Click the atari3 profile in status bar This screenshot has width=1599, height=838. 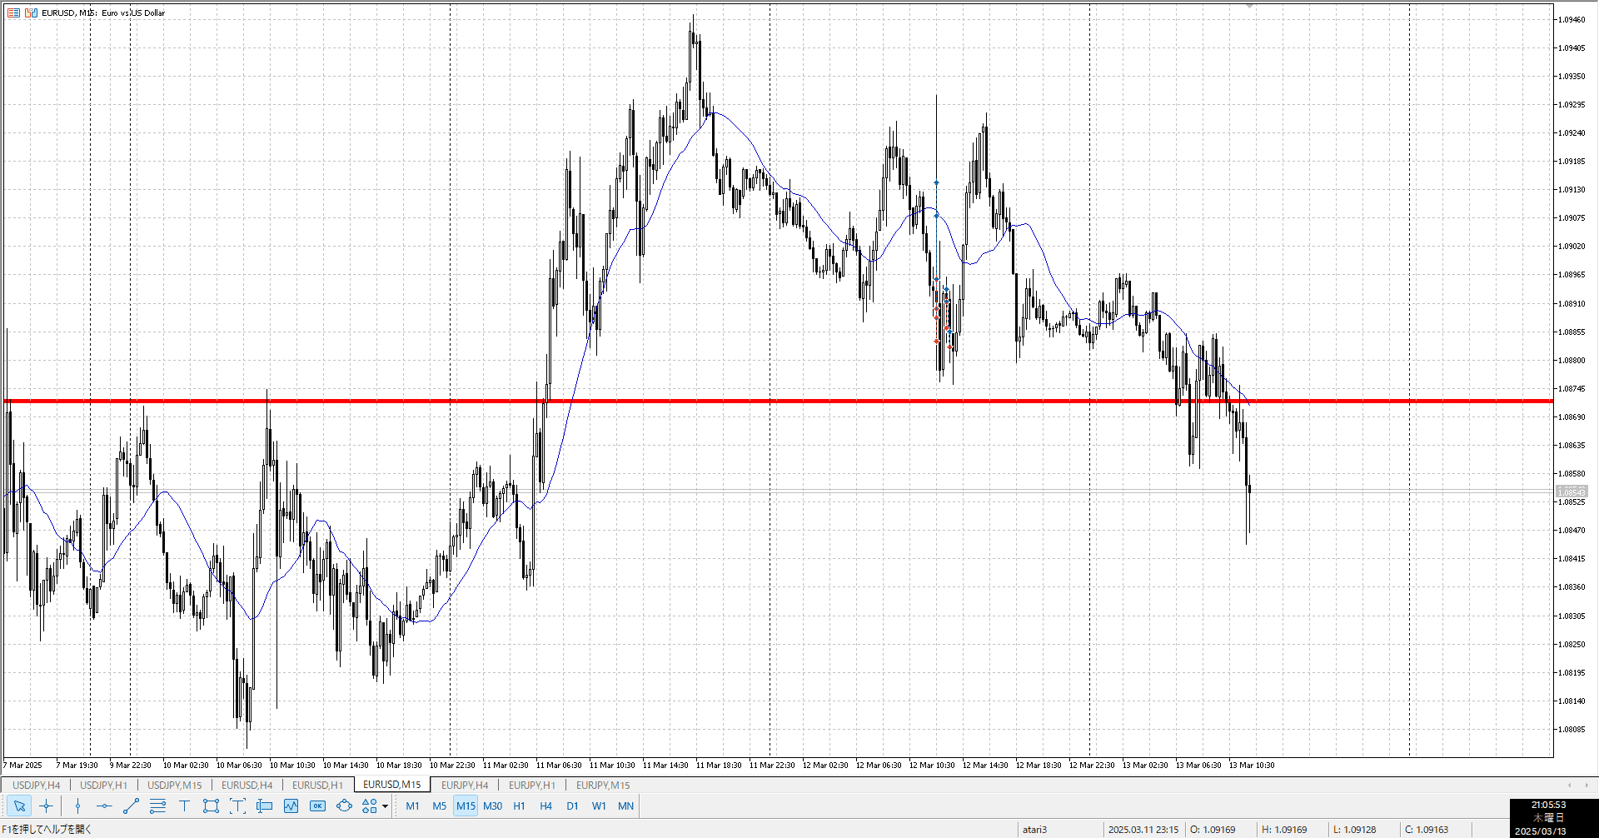click(x=1035, y=830)
